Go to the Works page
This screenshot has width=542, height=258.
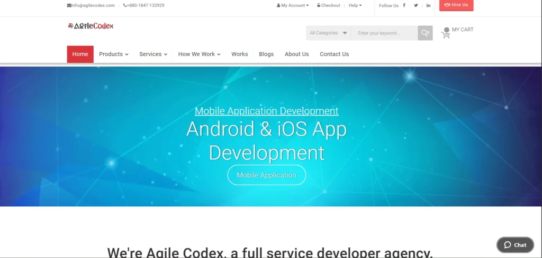240,54
